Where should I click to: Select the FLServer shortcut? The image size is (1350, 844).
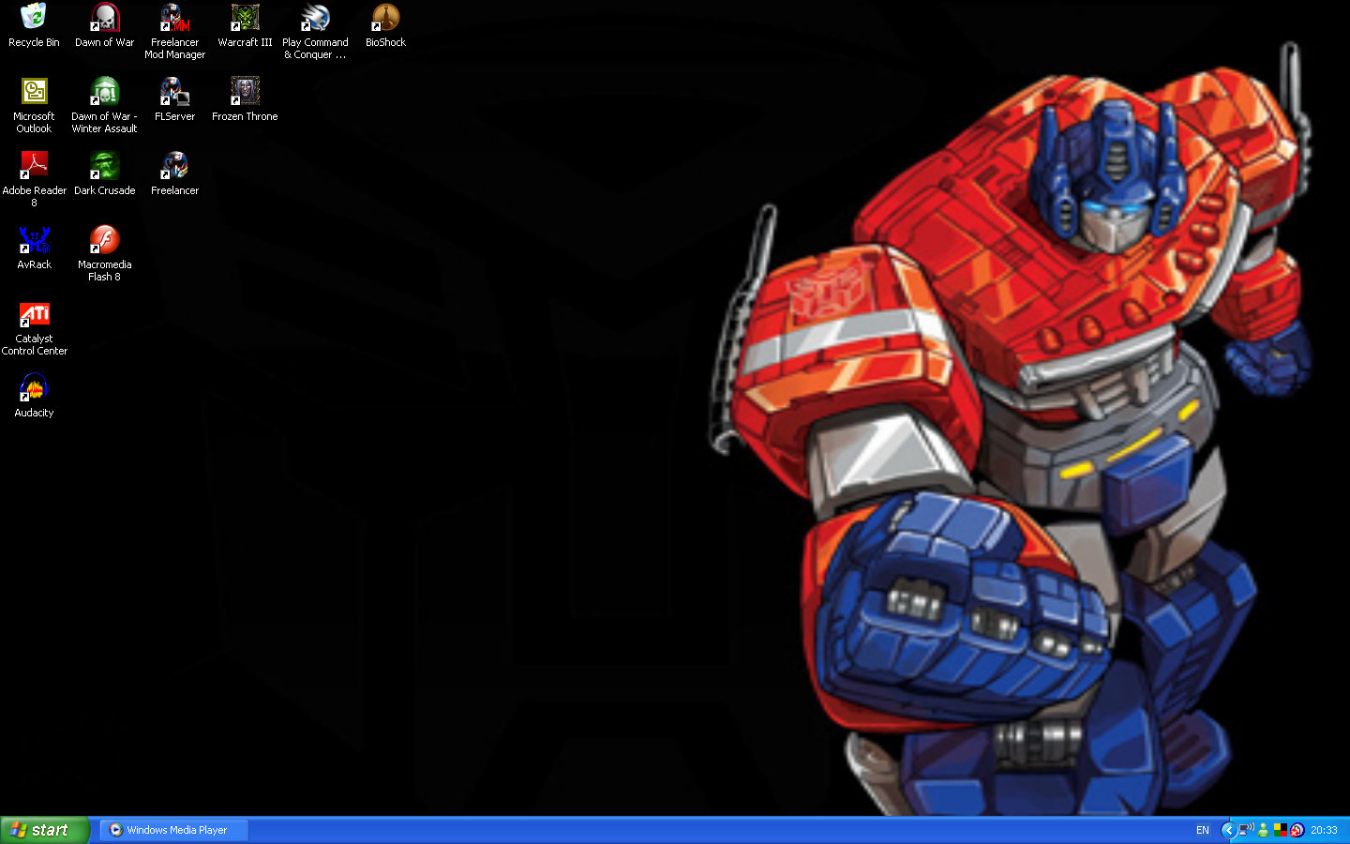[174, 99]
